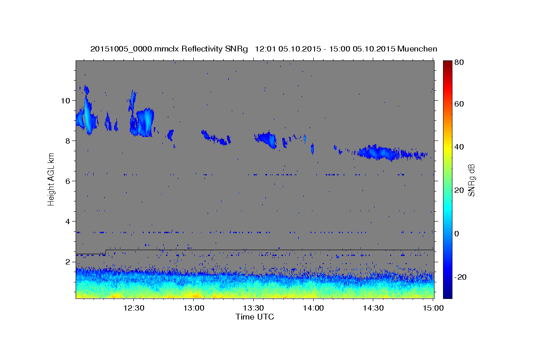Image resolution: width=537 pixels, height=358 pixels.
Task: Click the height tick label 10
Action: [66, 100]
